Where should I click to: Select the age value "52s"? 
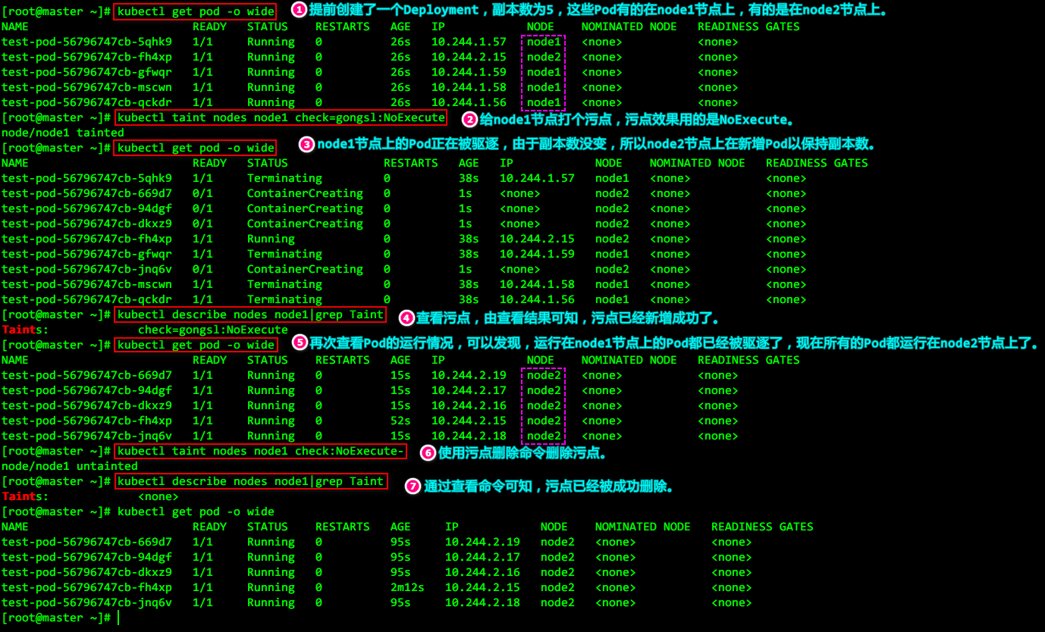coord(400,421)
